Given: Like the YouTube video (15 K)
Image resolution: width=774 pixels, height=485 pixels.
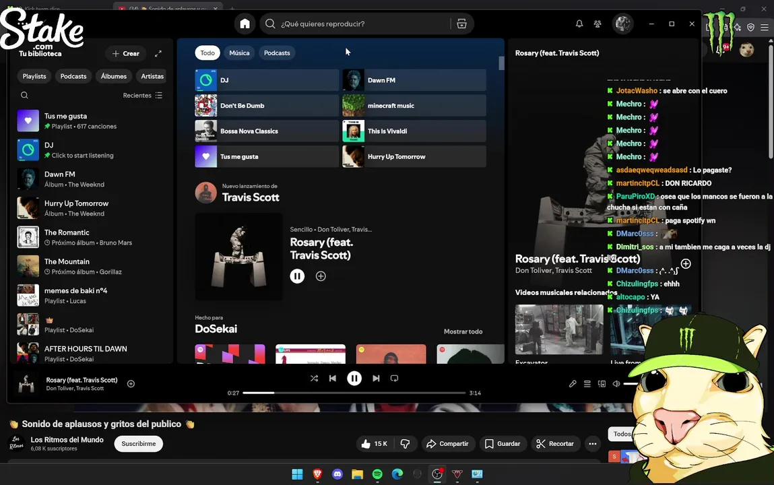Looking at the screenshot, I should point(374,443).
